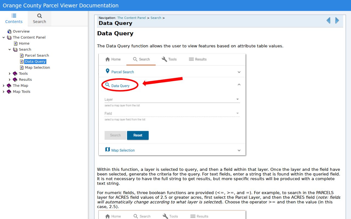This screenshot has width=351, height=219.
Task: Expand the Results tree node
Action: [10, 80]
